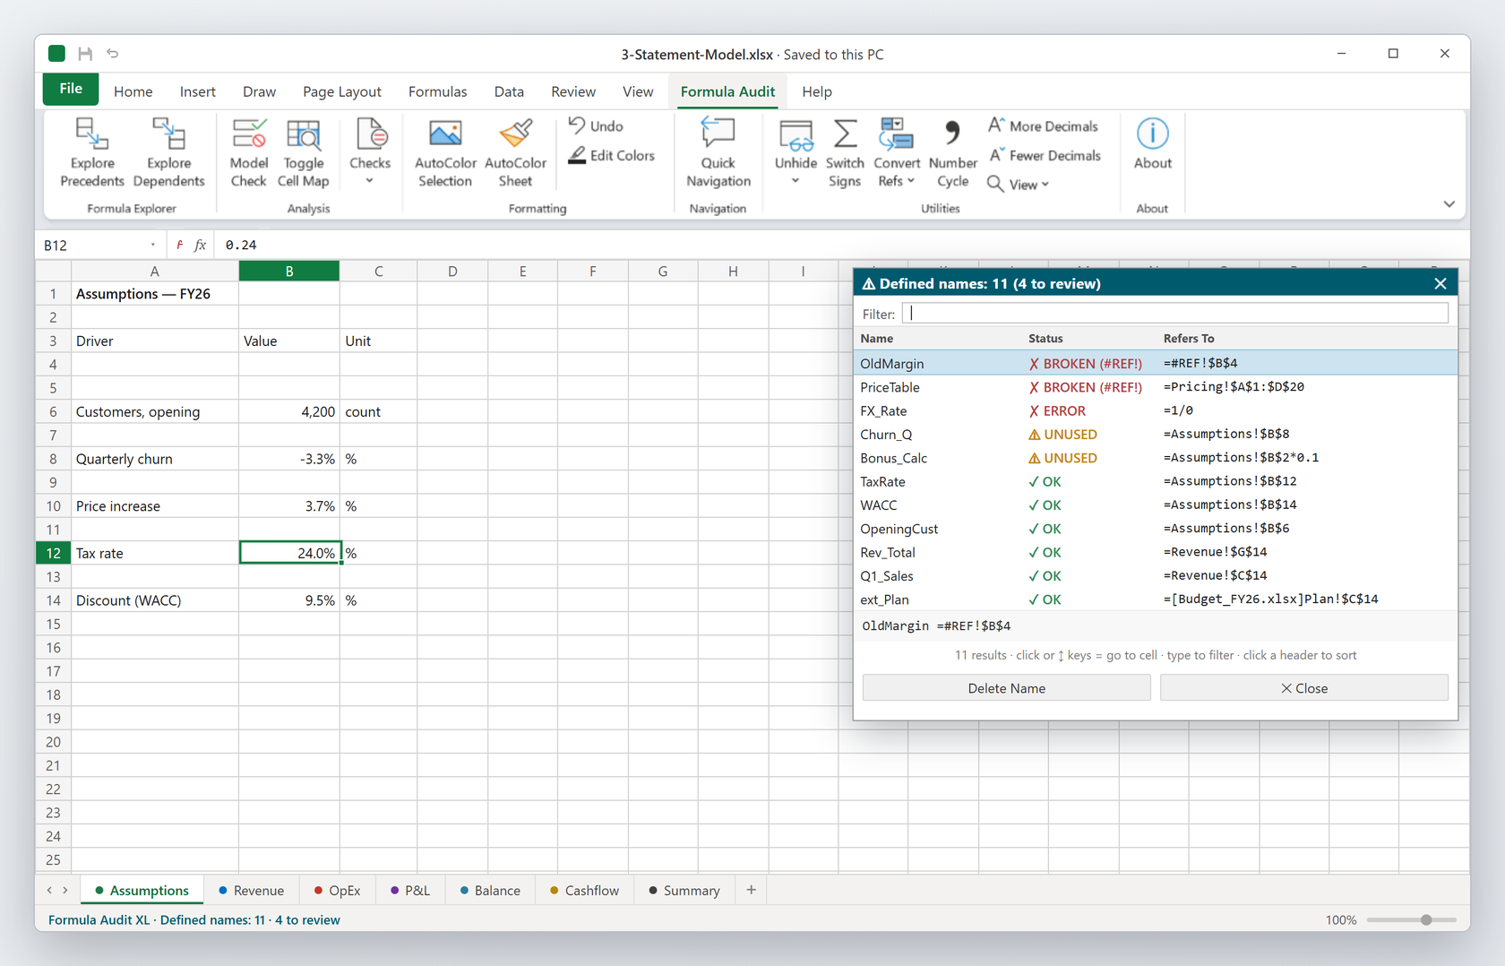The width and height of the screenshot is (1505, 966).
Task: Select the Quarterly churn -3.3% cell
Action: click(288, 459)
